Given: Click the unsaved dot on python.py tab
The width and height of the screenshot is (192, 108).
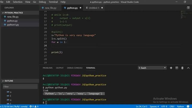Looking at the screenshot, I should point(80,8).
